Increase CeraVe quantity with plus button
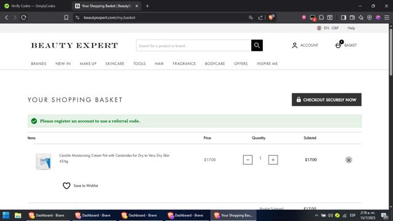The width and height of the screenshot is (393, 221). click(273, 160)
